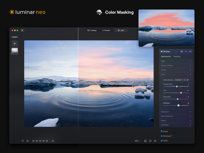Screen dimensions: 204x153
Task: Mark photo as favorite with heart icon
Action: [x=23, y=141]
